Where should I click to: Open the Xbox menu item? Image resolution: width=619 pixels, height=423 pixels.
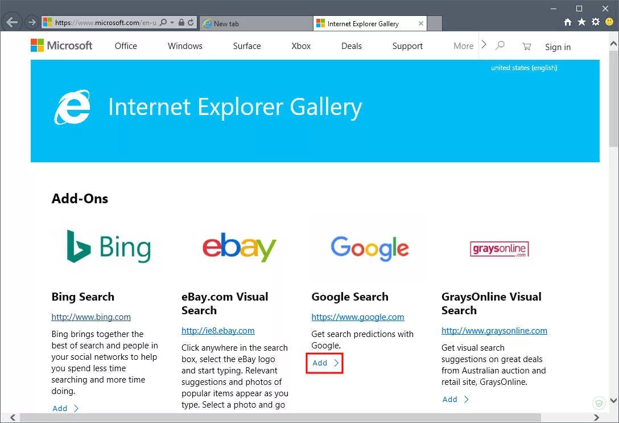coord(301,46)
